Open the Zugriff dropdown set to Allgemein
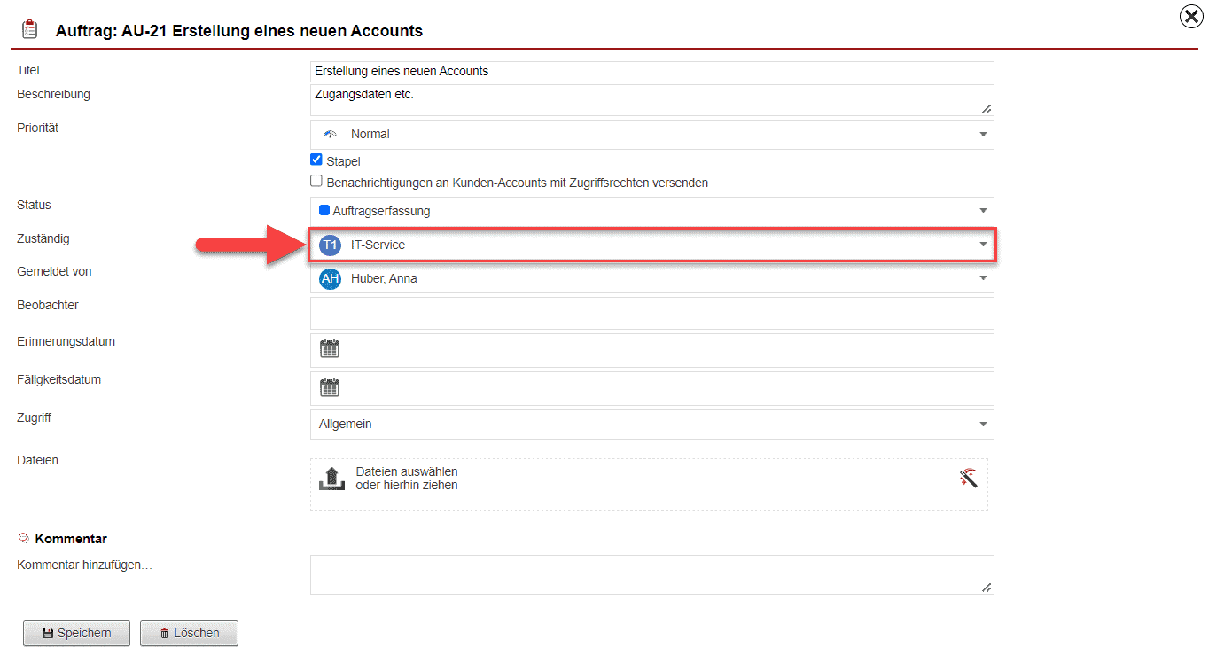Viewport: 1209px width, 670px height. click(x=651, y=425)
